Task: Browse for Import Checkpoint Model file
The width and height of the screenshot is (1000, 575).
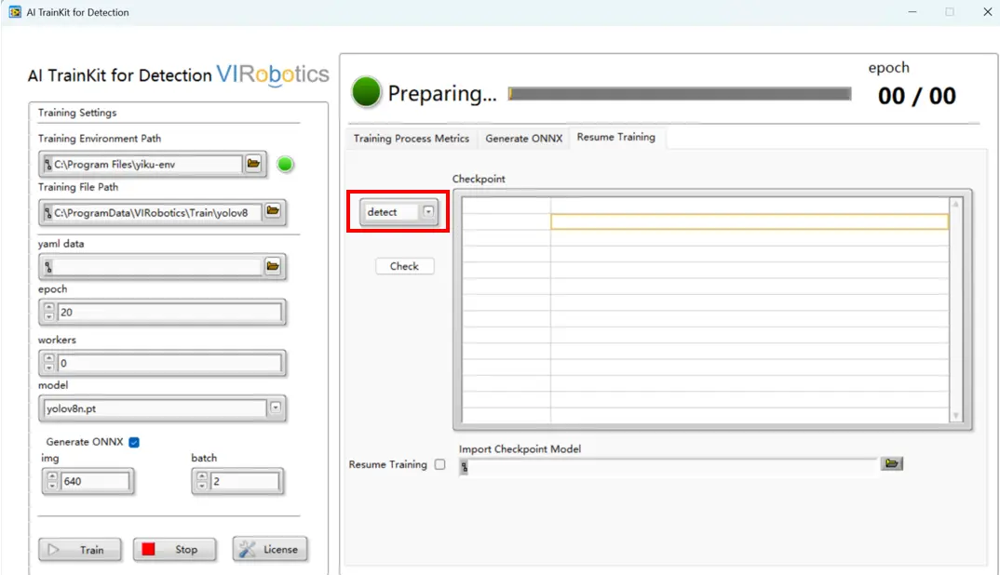Action: [x=892, y=464]
